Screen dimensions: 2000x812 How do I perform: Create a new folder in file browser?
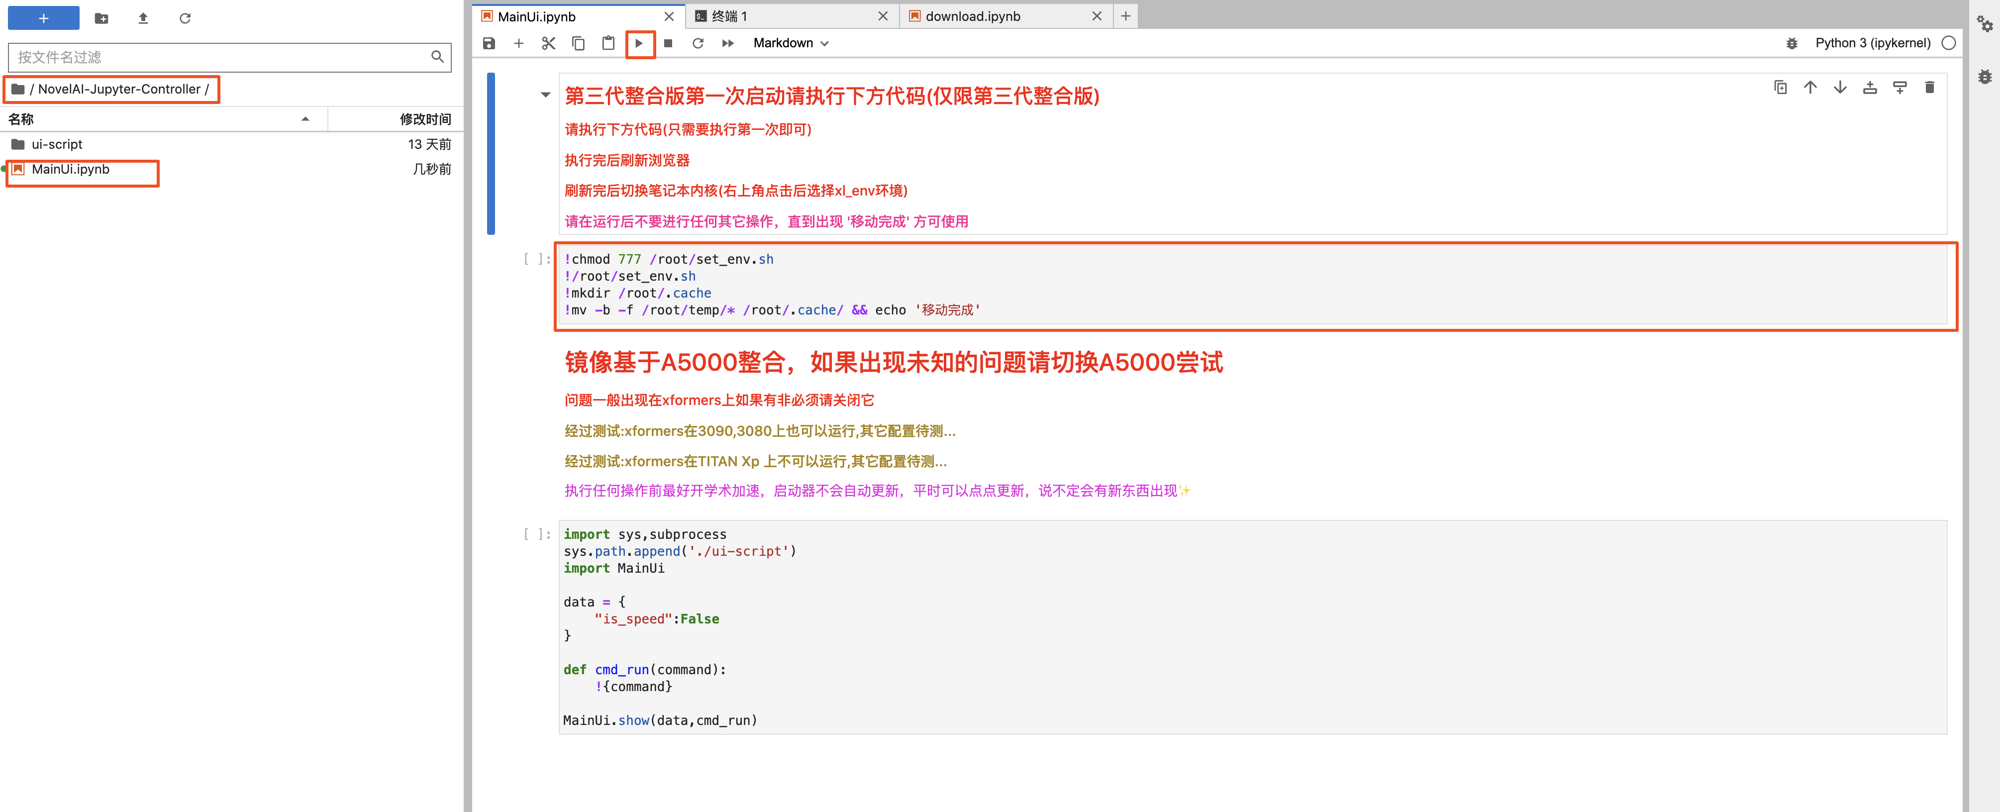click(x=101, y=18)
